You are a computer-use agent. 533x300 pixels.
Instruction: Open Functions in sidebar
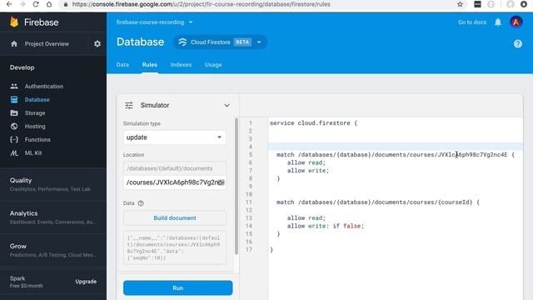tap(37, 139)
